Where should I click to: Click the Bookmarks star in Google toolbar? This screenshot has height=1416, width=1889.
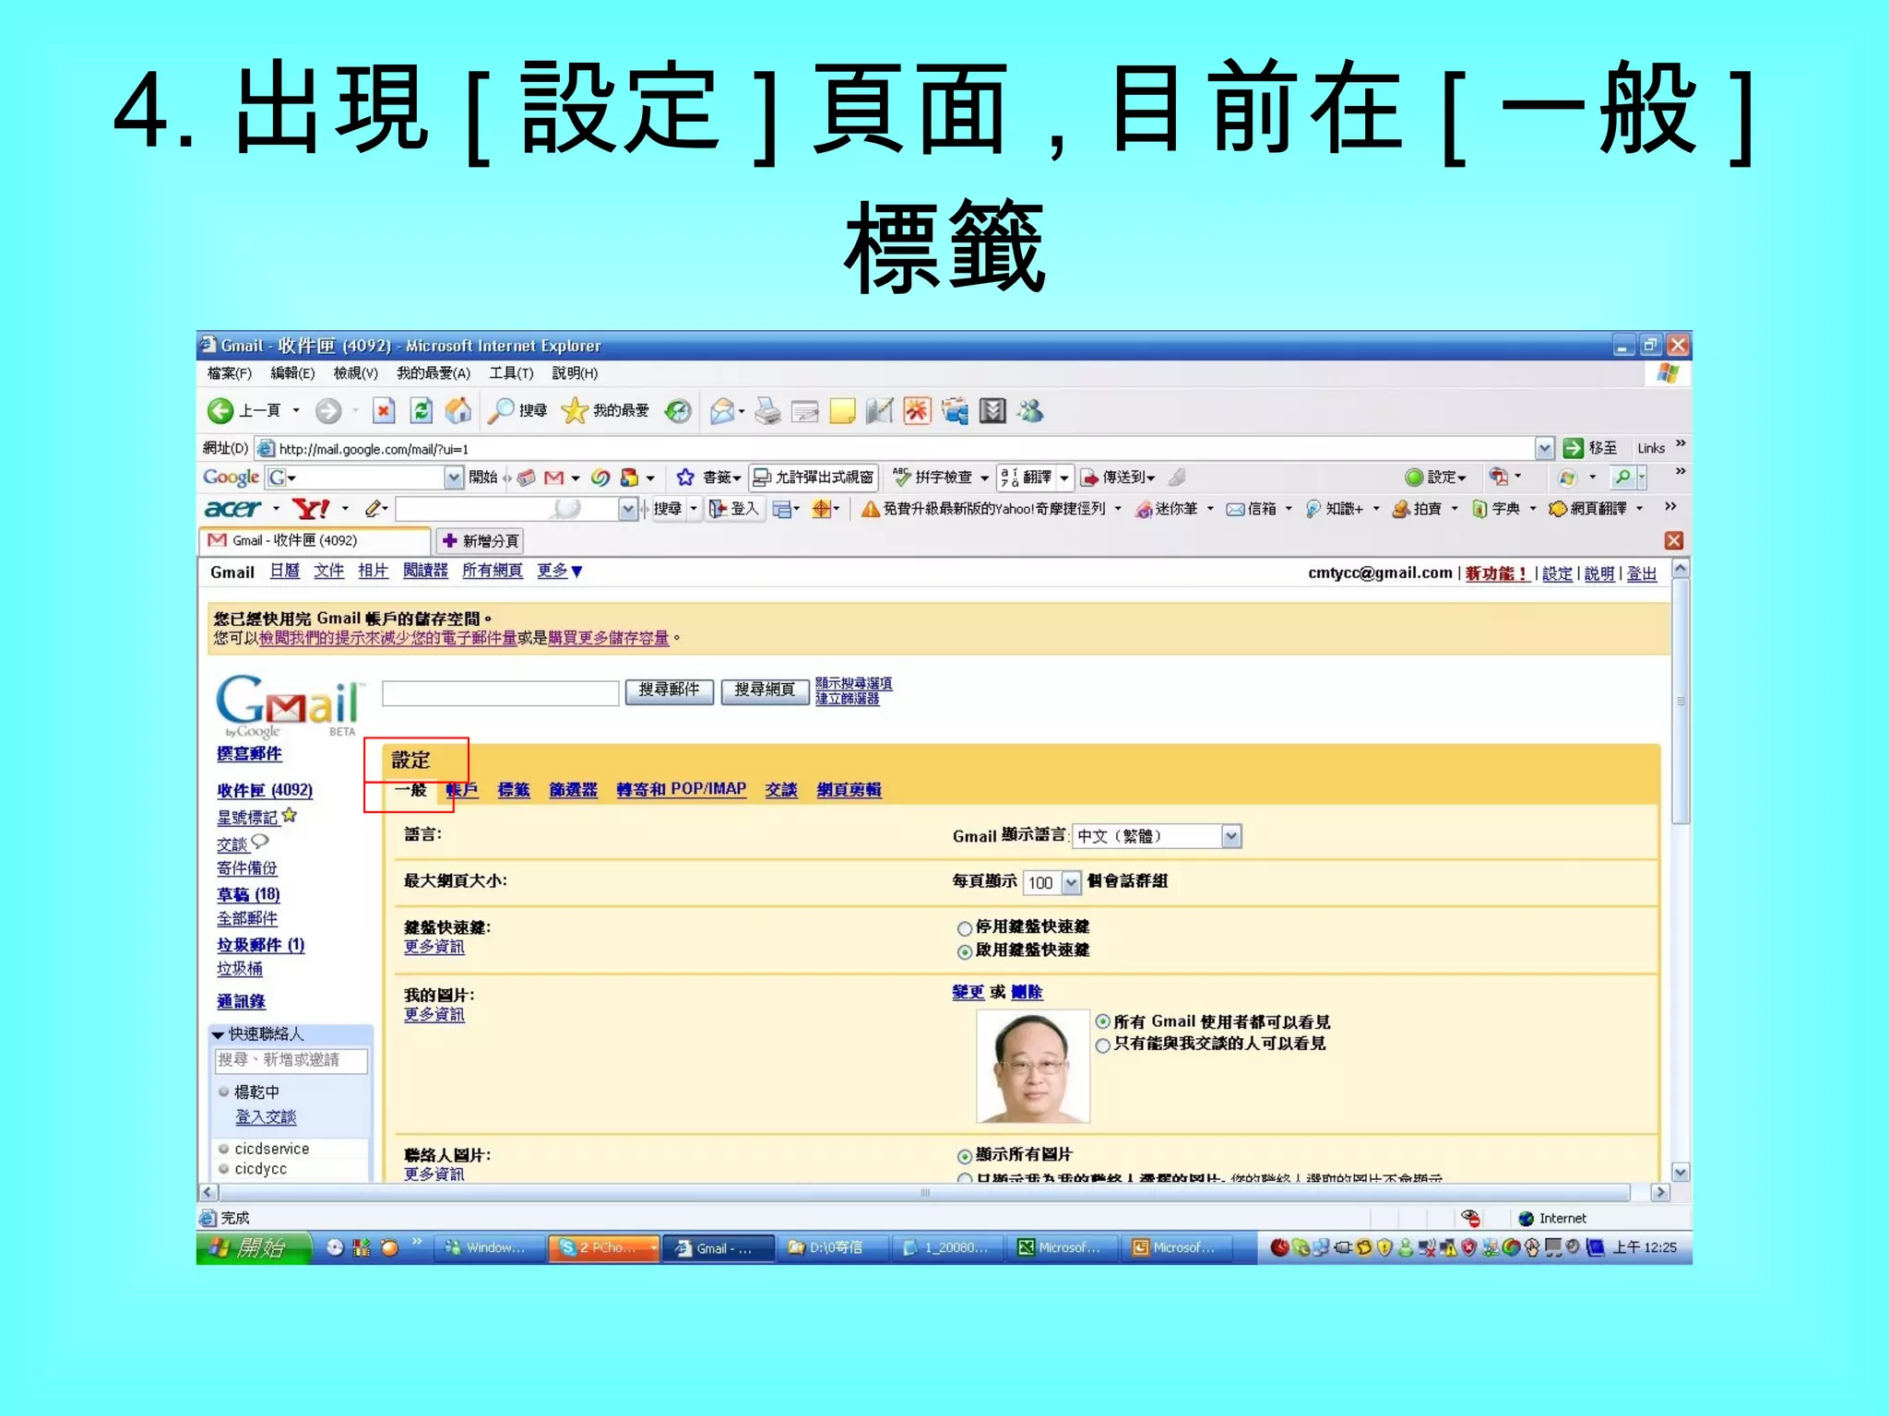coord(685,478)
